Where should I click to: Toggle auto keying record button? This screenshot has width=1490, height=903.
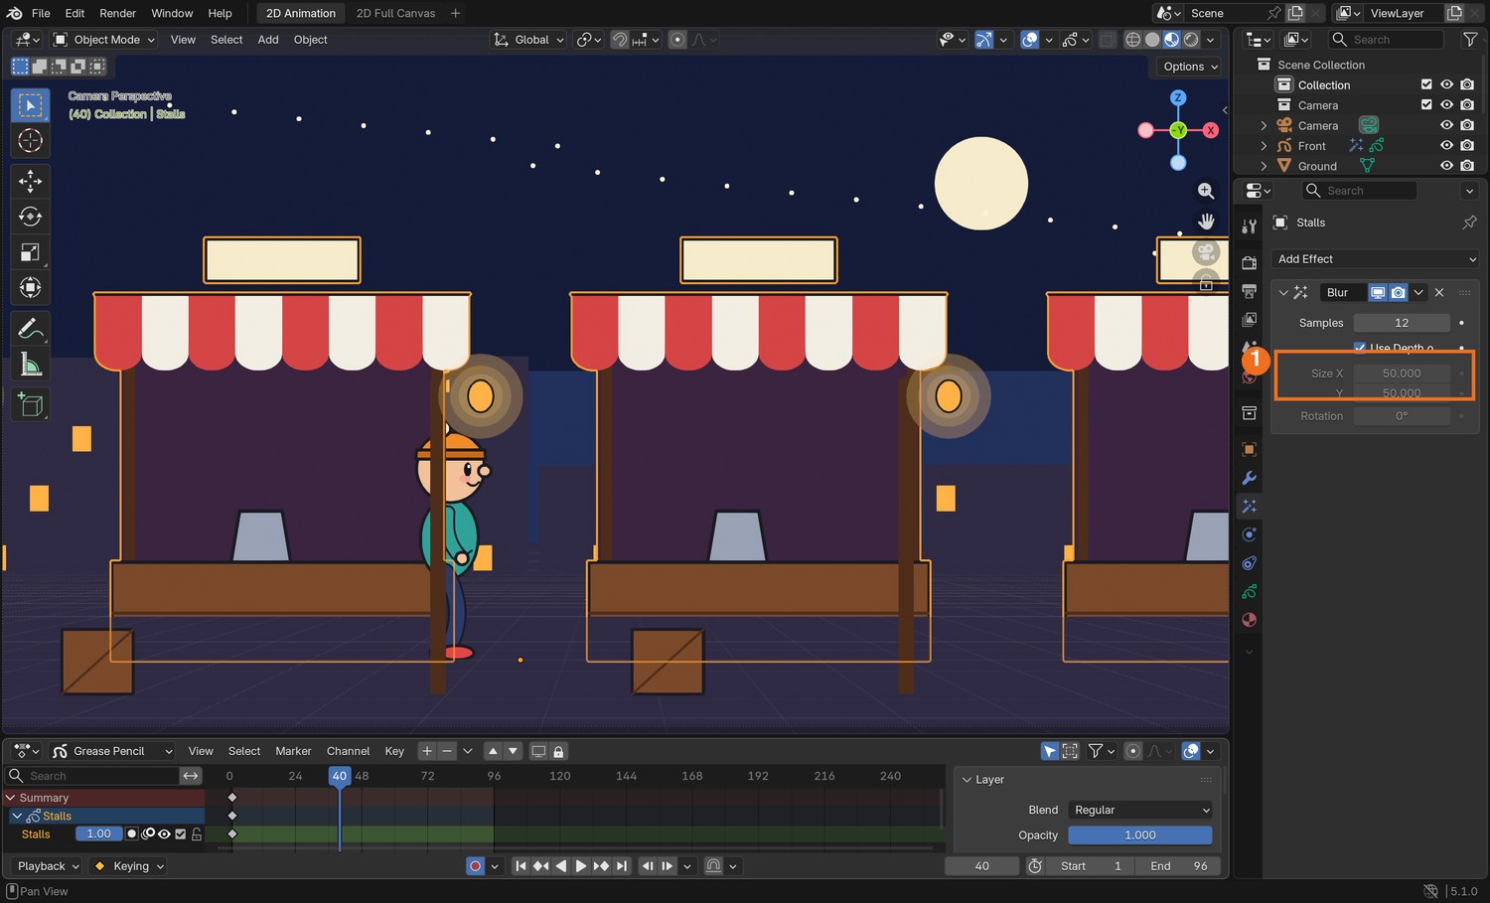tap(476, 866)
